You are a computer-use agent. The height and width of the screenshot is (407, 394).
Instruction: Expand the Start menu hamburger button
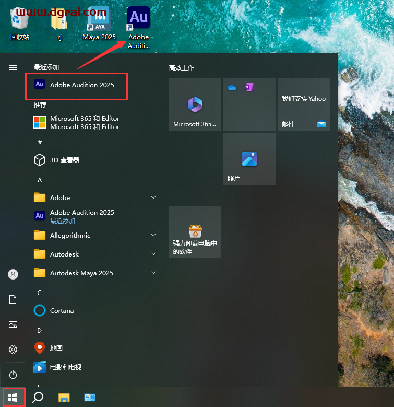coord(13,68)
